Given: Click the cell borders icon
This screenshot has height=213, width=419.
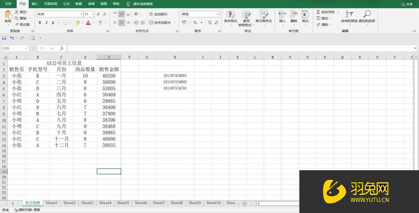Looking at the screenshot, I should tap(65, 23).
